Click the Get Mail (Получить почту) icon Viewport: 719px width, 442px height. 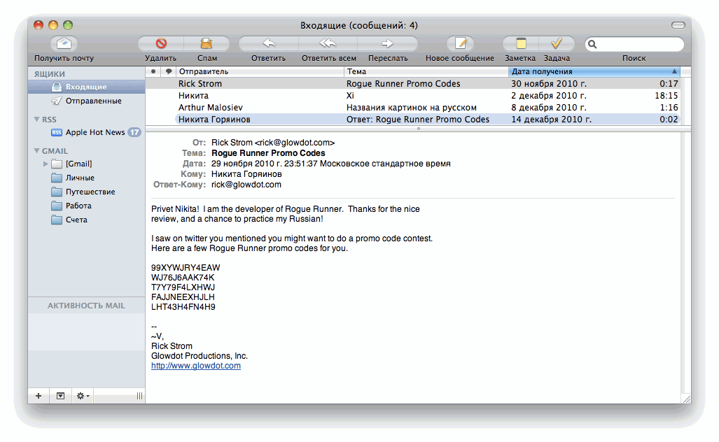pyautogui.click(x=64, y=43)
